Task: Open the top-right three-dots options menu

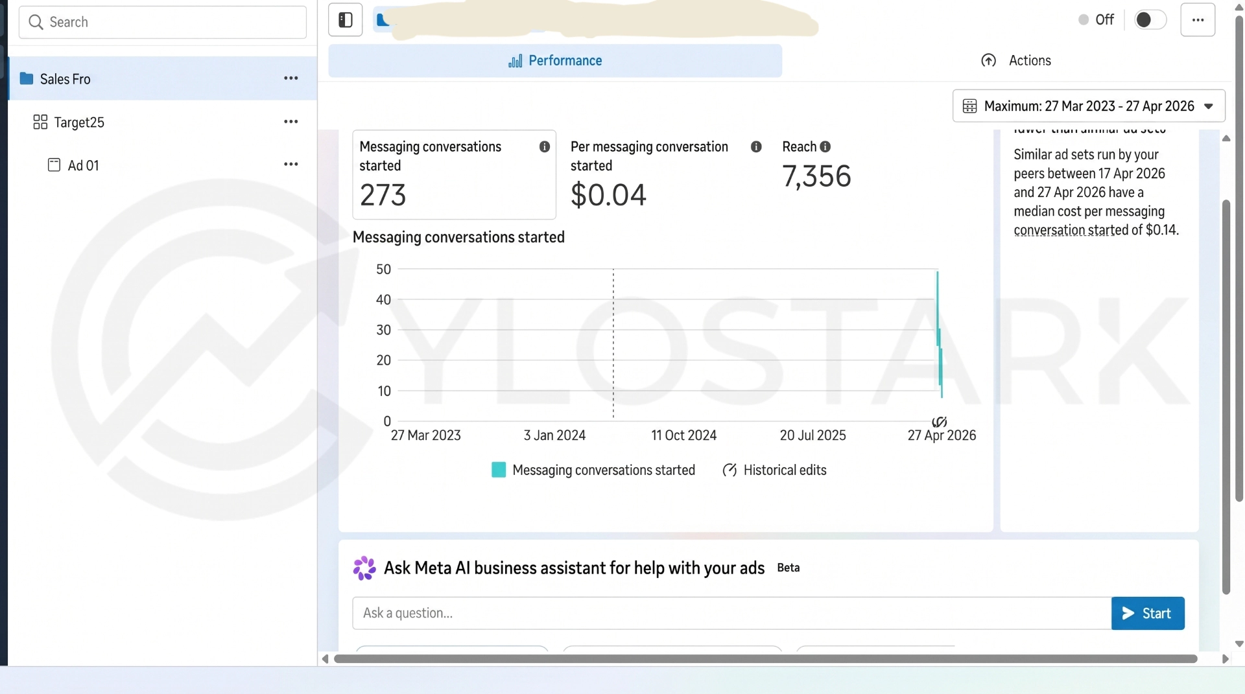Action: [1198, 20]
